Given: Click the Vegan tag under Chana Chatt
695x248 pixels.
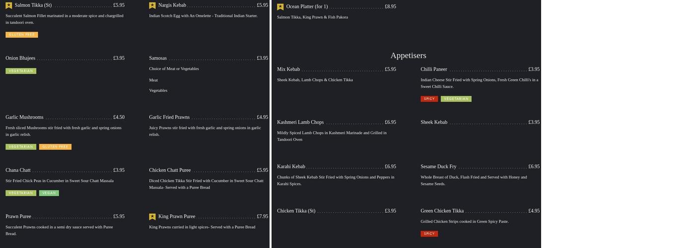Looking at the screenshot, I should [x=49, y=193].
